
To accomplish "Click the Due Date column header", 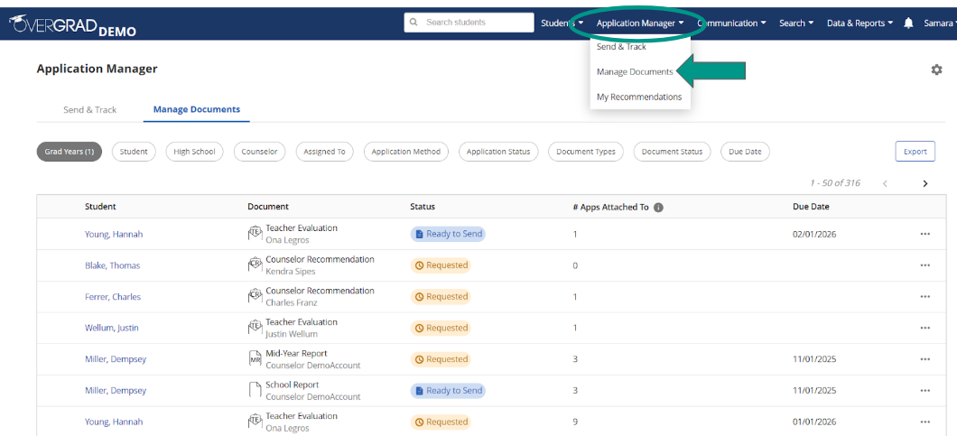I will coord(811,207).
